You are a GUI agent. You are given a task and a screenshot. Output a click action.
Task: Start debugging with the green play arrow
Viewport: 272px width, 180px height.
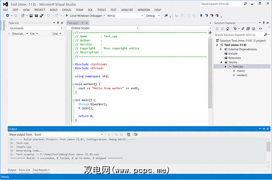(67, 15)
